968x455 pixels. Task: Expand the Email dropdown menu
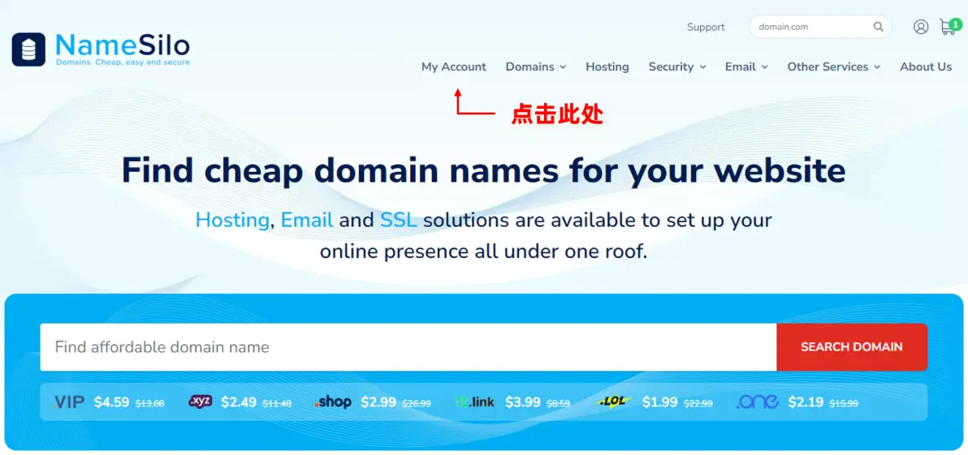tap(746, 67)
